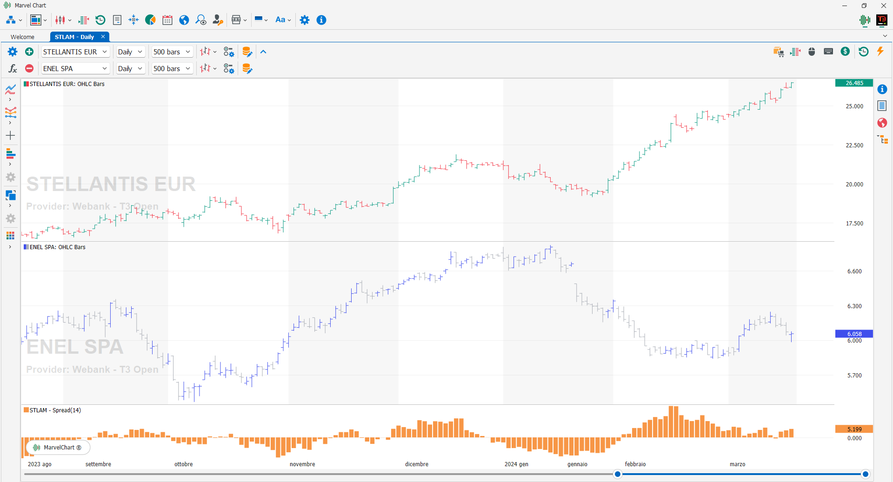
Task: Click the MarvelChart ® badge button
Action: [x=58, y=448]
